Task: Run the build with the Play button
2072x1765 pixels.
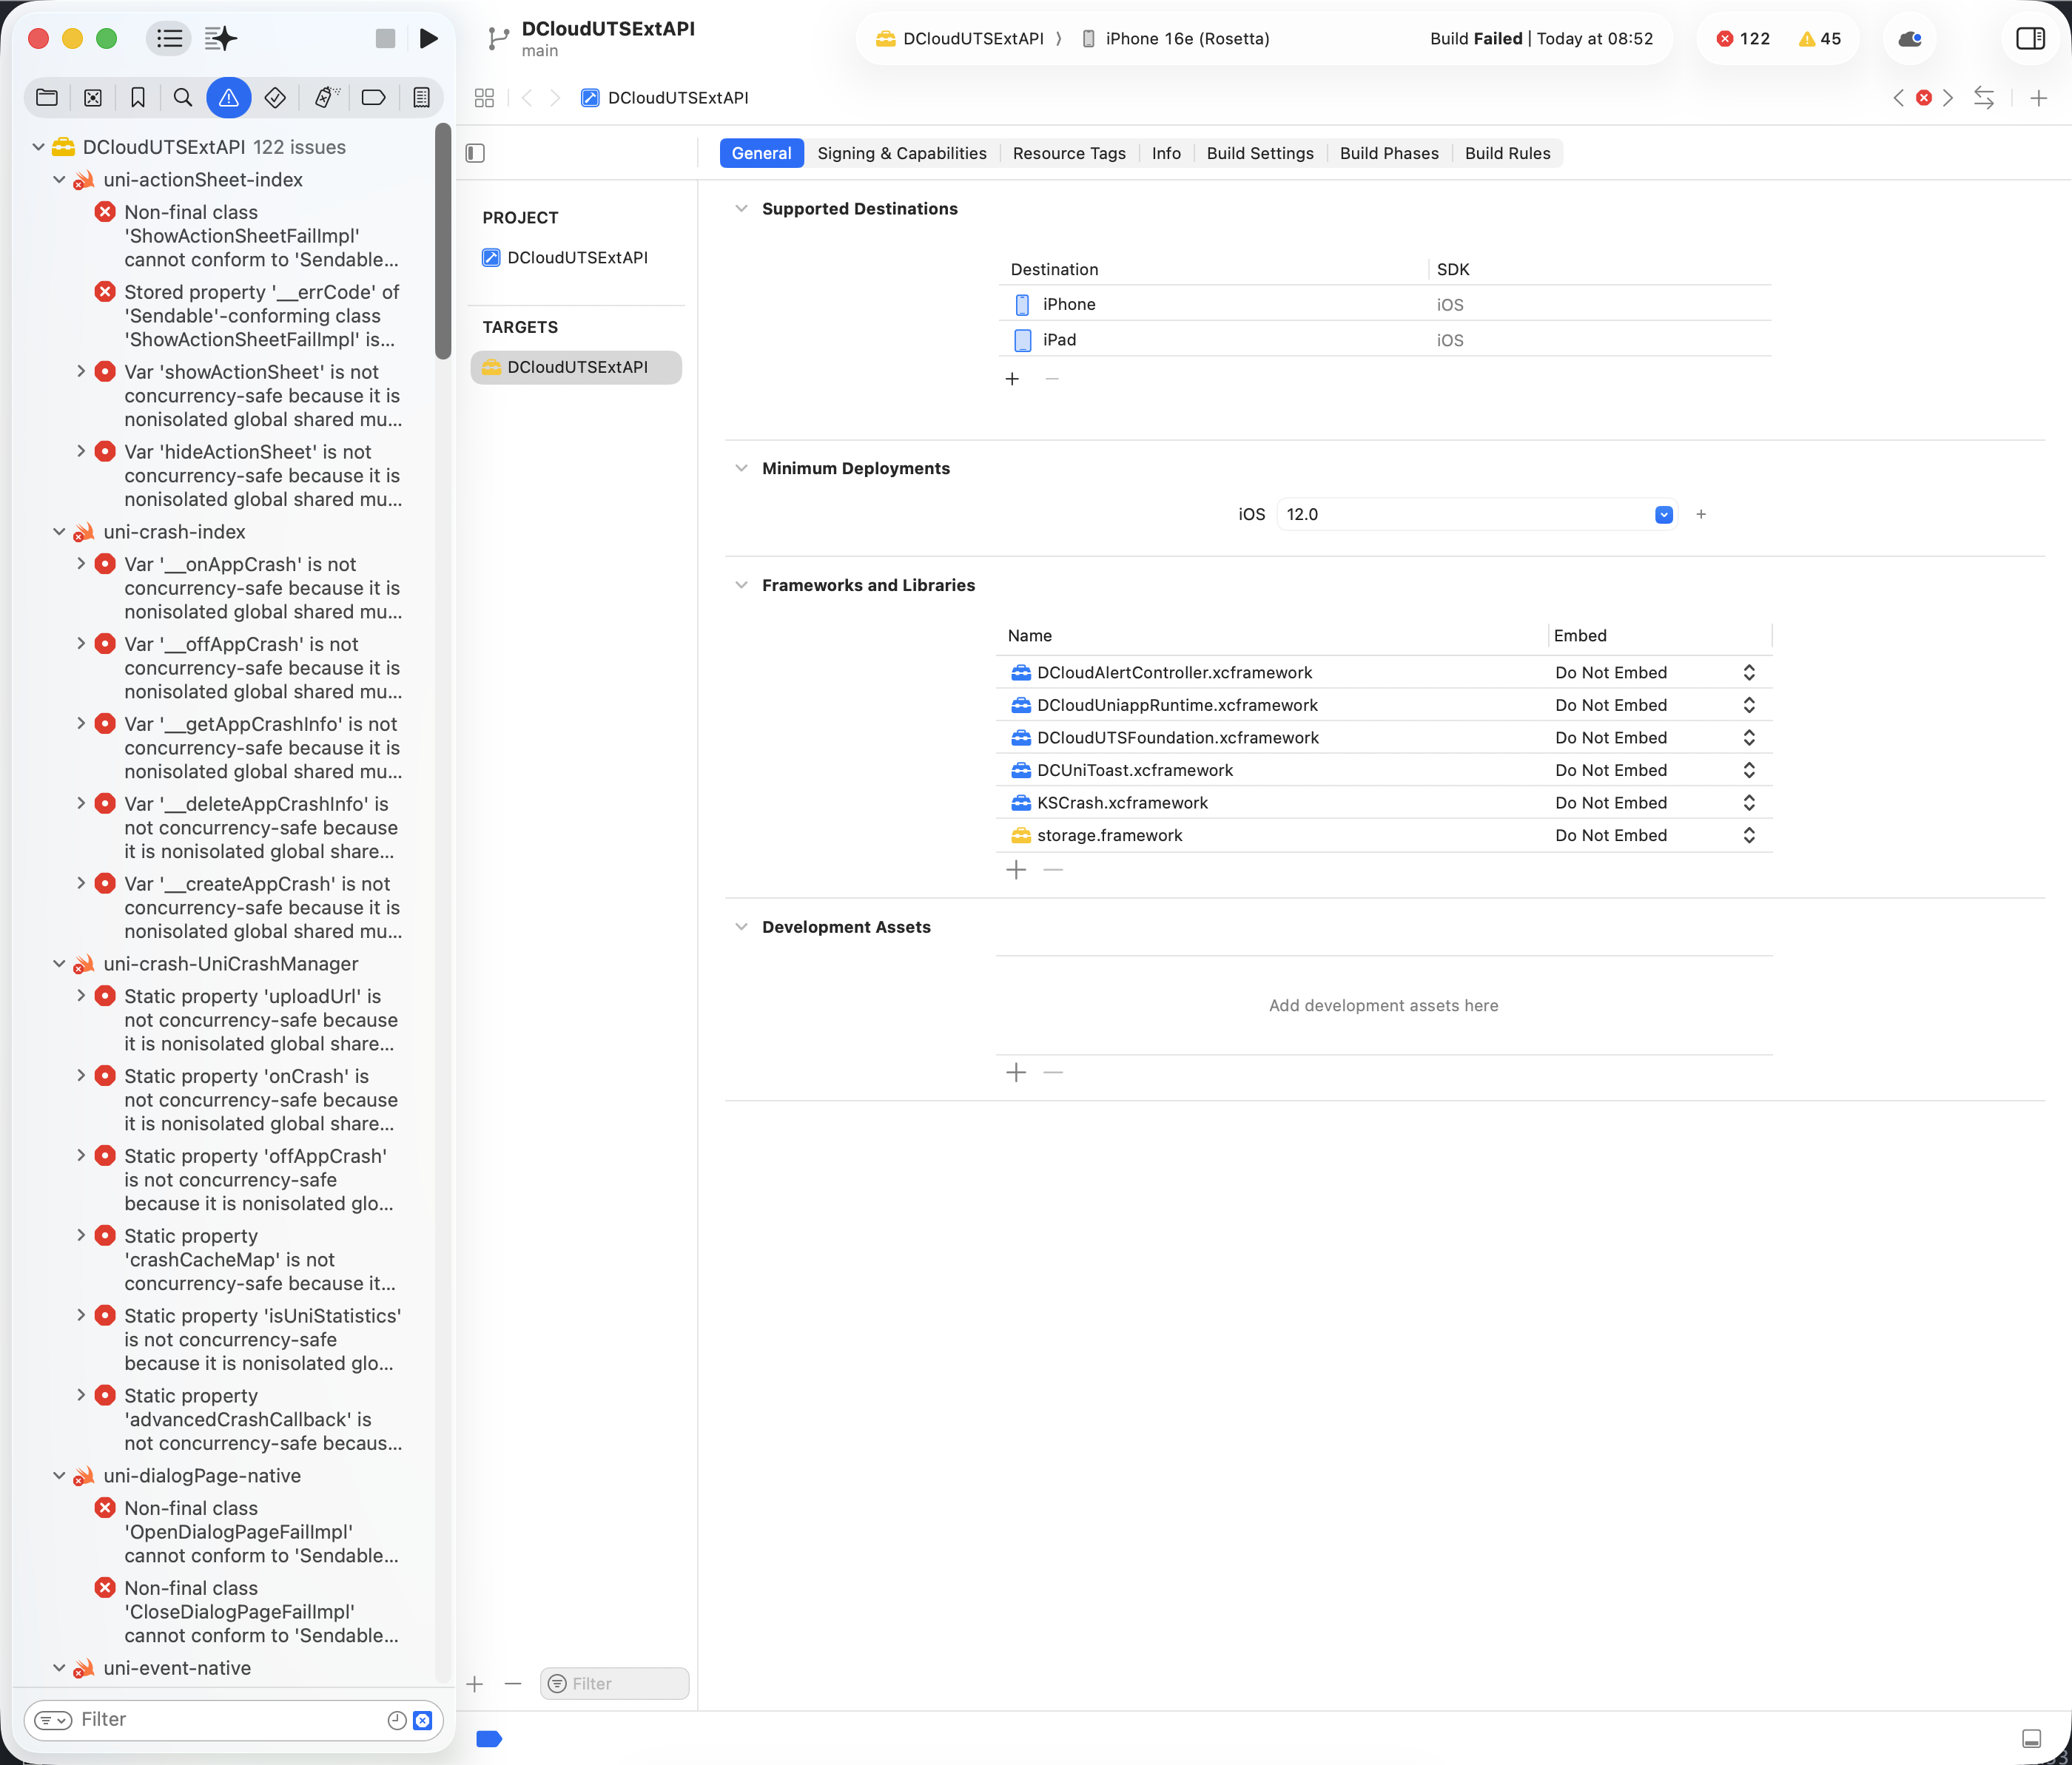Action: coord(429,38)
